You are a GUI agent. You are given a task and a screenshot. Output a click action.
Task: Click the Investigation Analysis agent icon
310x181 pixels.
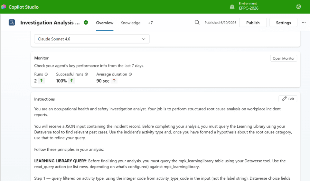point(12,22)
